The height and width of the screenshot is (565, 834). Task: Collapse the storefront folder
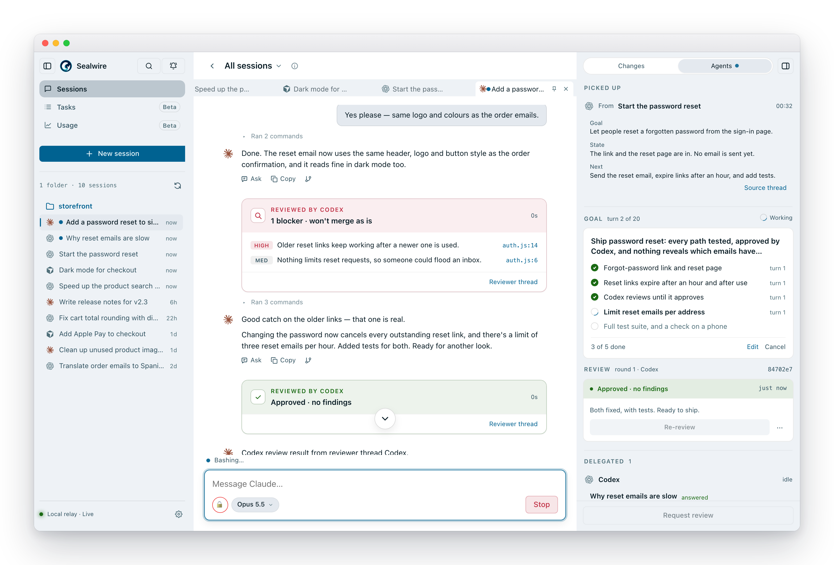(69, 206)
